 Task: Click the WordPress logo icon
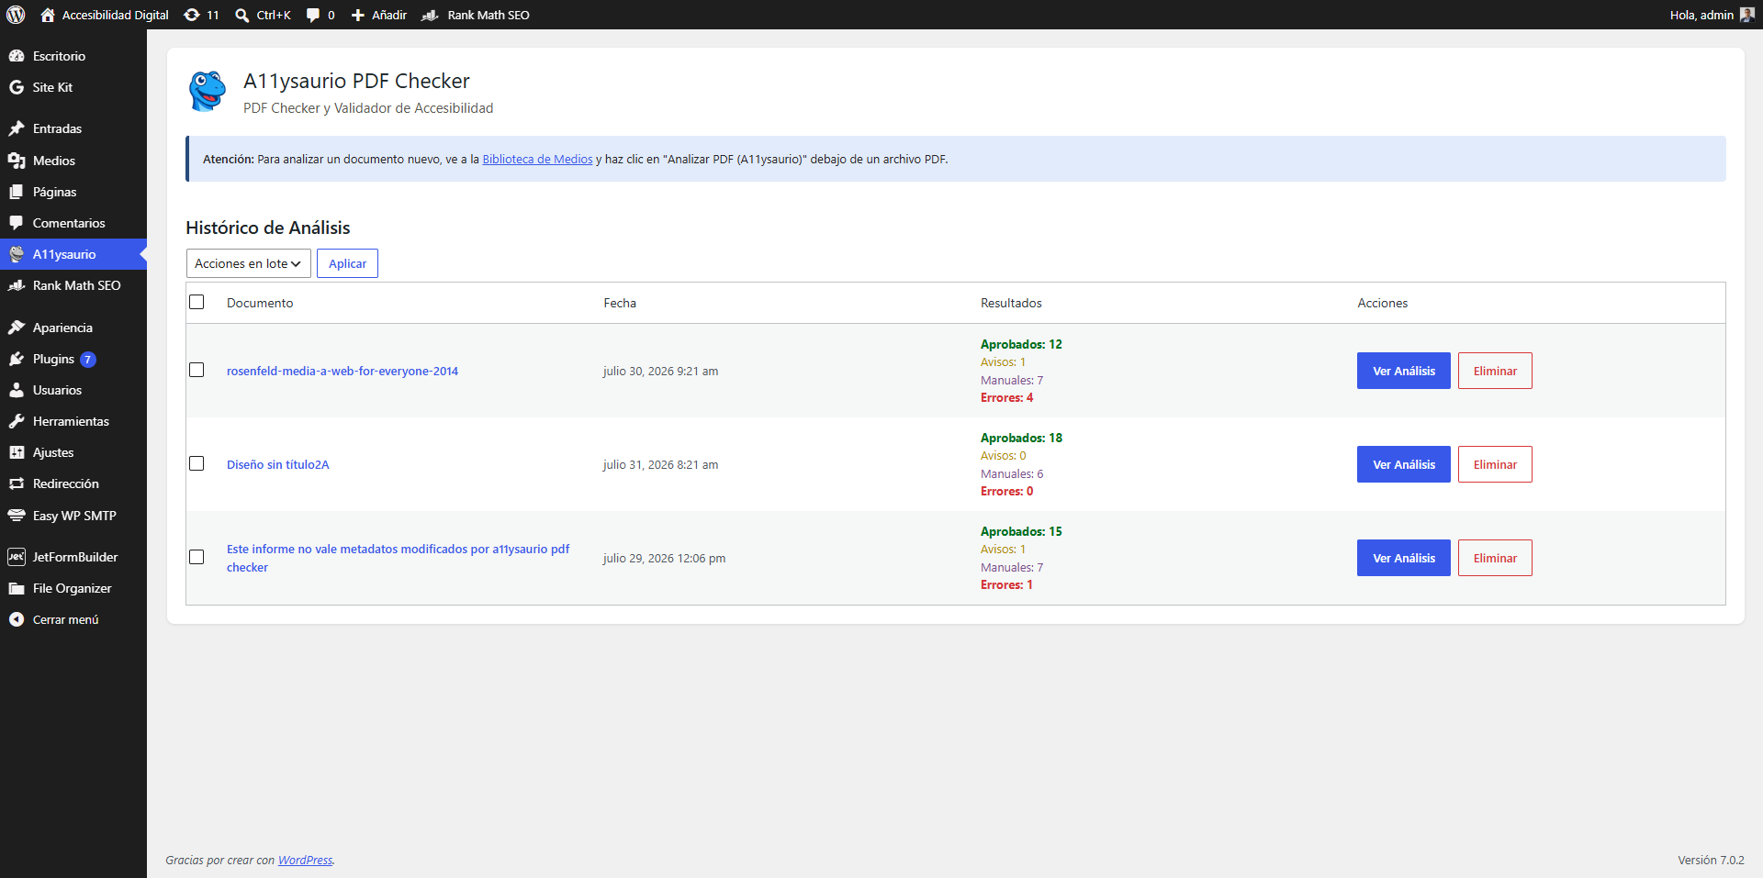coord(16,15)
